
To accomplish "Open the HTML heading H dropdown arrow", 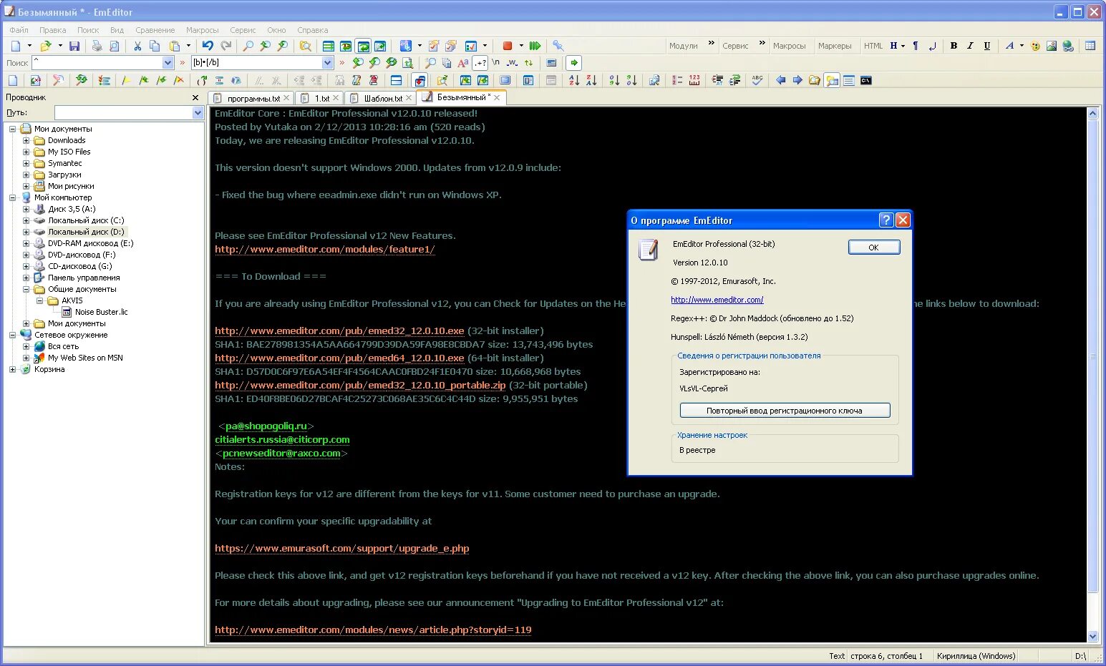I will [x=903, y=46].
